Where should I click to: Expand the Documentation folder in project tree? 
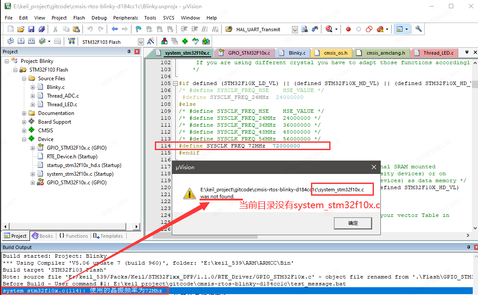point(24,113)
